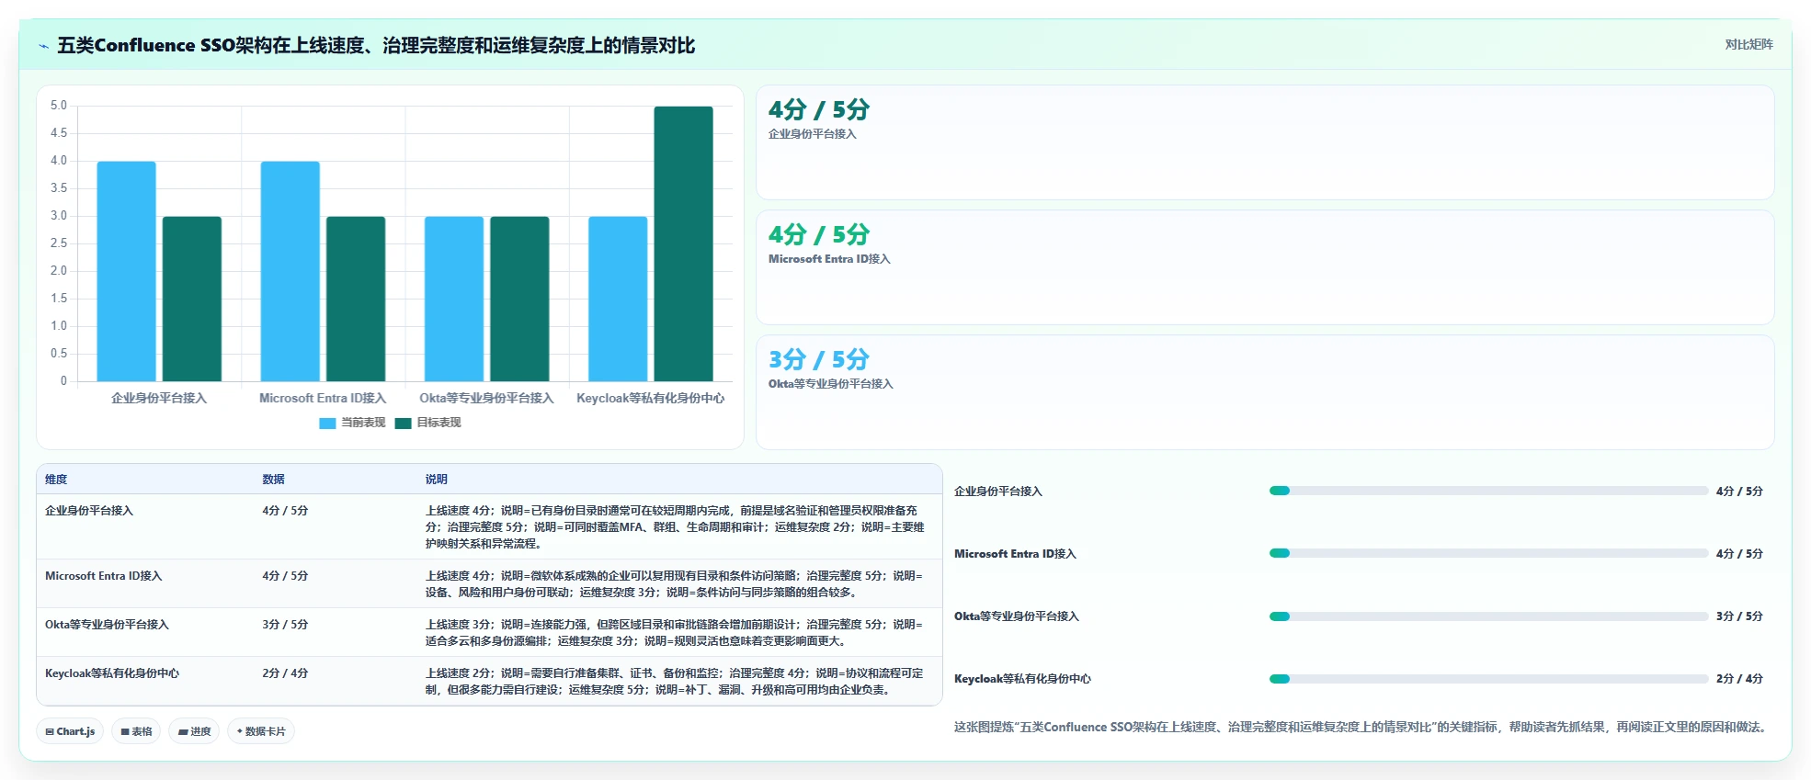The height and width of the screenshot is (780, 1811).
Task: Click the summary paragraph starting with 这张图提炼
Action: (x=1361, y=727)
